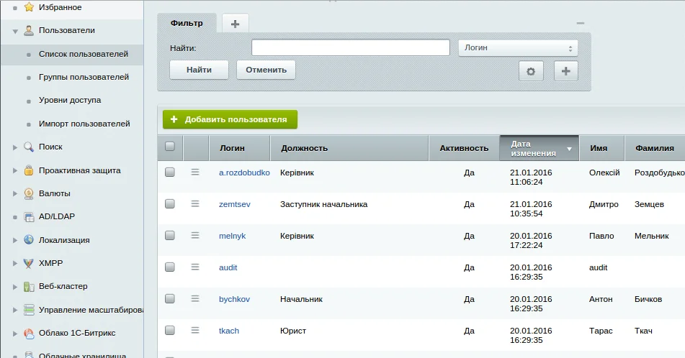Click the Favorites star icon in sidebar
The image size is (685, 358).
pyautogui.click(x=29, y=7)
